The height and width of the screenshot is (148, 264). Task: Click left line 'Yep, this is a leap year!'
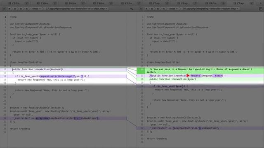coord(51,80)
